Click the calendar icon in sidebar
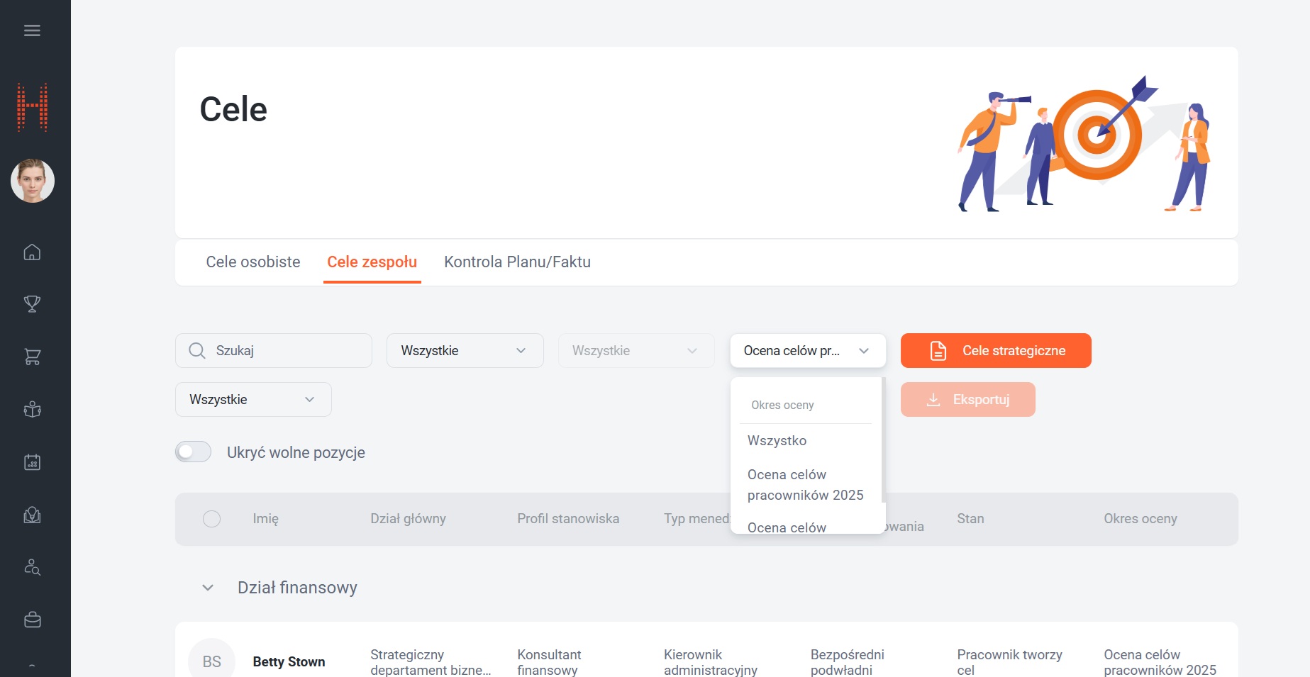Image resolution: width=1310 pixels, height=677 pixels. click(x=32, y=462)
